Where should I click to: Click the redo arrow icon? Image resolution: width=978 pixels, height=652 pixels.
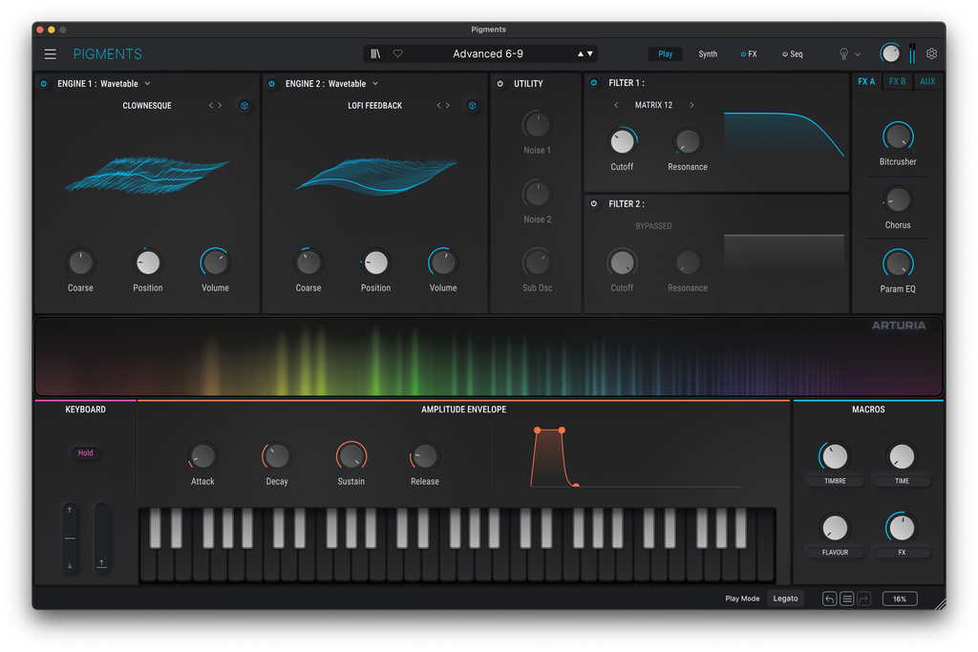[x=863, y=599]
